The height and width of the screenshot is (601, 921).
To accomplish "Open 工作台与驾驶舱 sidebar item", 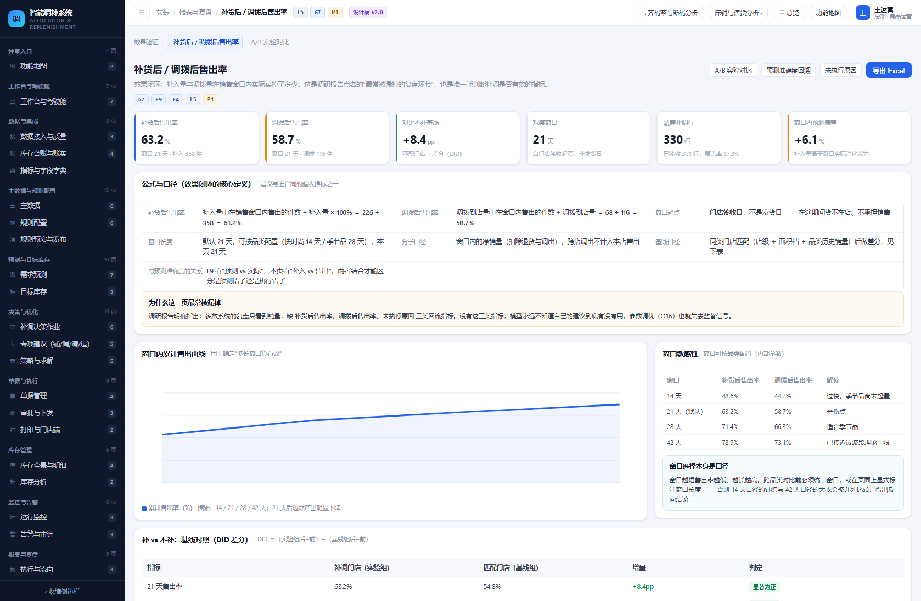I will click(x=62, y=102).
